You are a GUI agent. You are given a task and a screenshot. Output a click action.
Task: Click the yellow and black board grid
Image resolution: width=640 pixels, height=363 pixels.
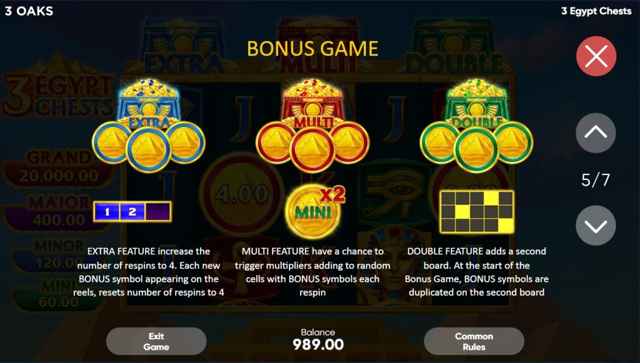click(x=477, y=212)
